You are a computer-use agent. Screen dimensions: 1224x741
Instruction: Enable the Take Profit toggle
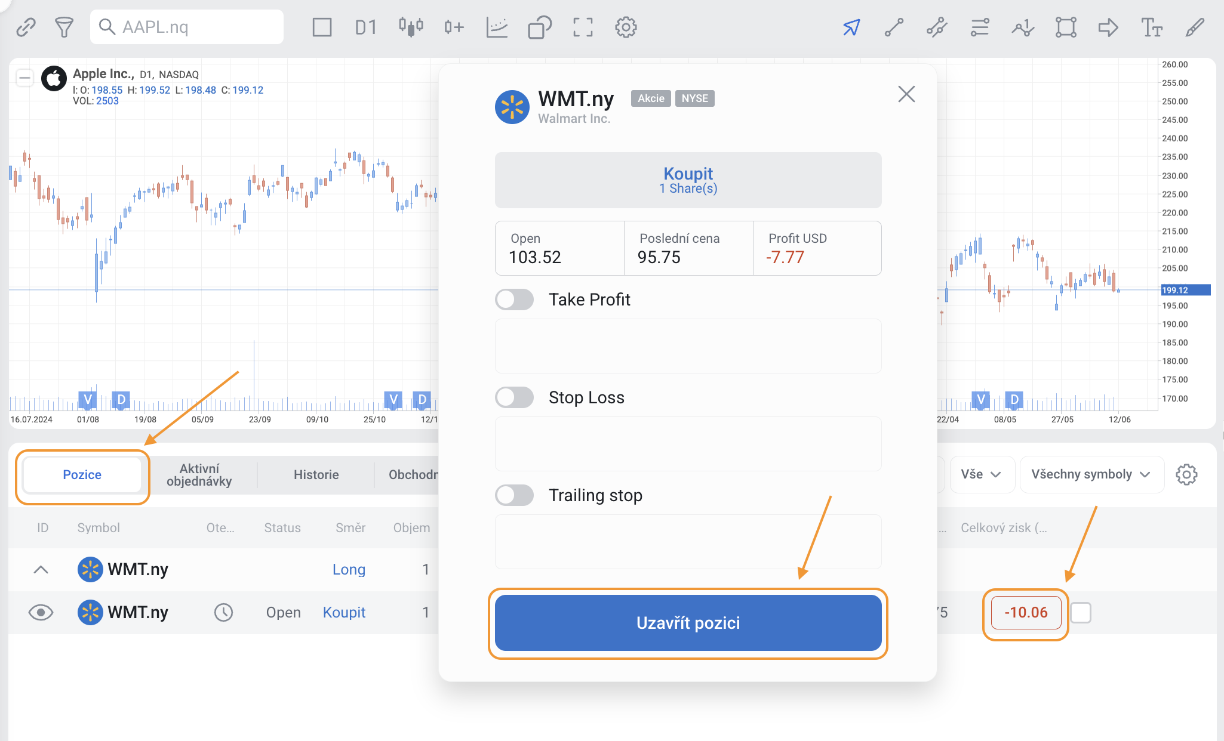click(514, 300)
